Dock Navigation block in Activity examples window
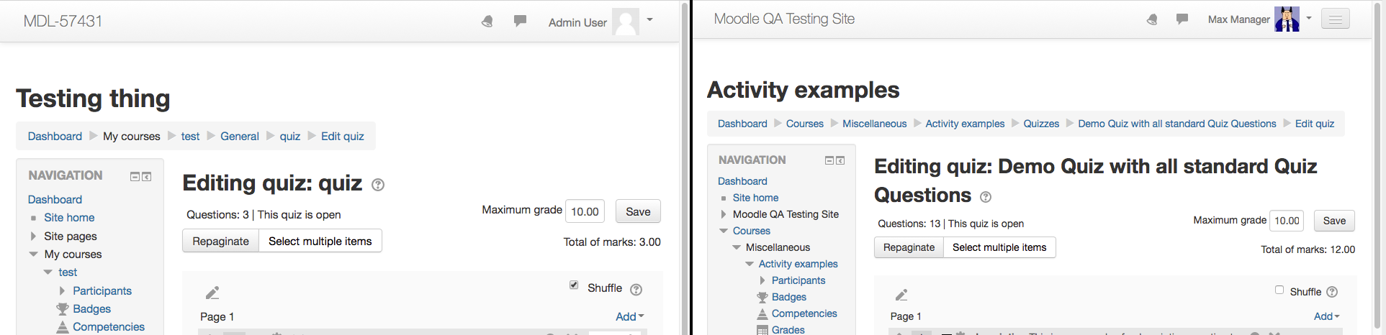The height and width of the screenshot is (335, 1386). (840, 161)
